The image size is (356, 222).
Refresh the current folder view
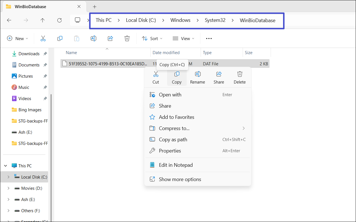[x=59, y=20]
